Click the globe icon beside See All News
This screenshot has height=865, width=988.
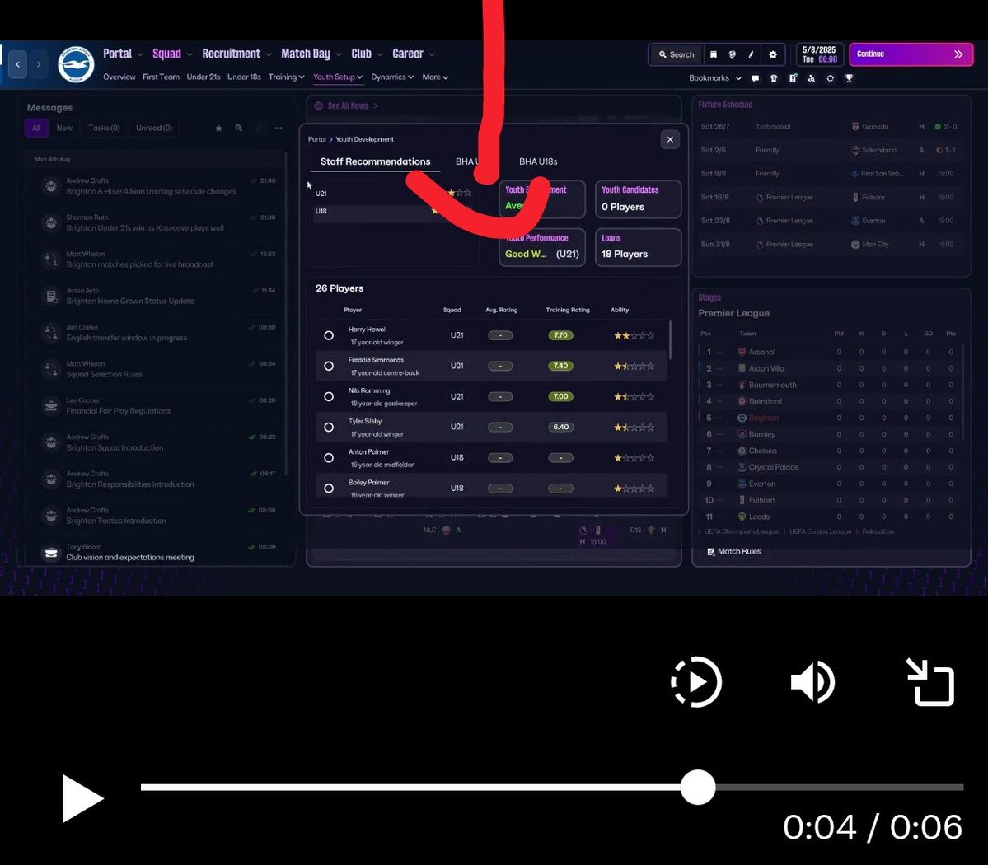click(319, 105)
